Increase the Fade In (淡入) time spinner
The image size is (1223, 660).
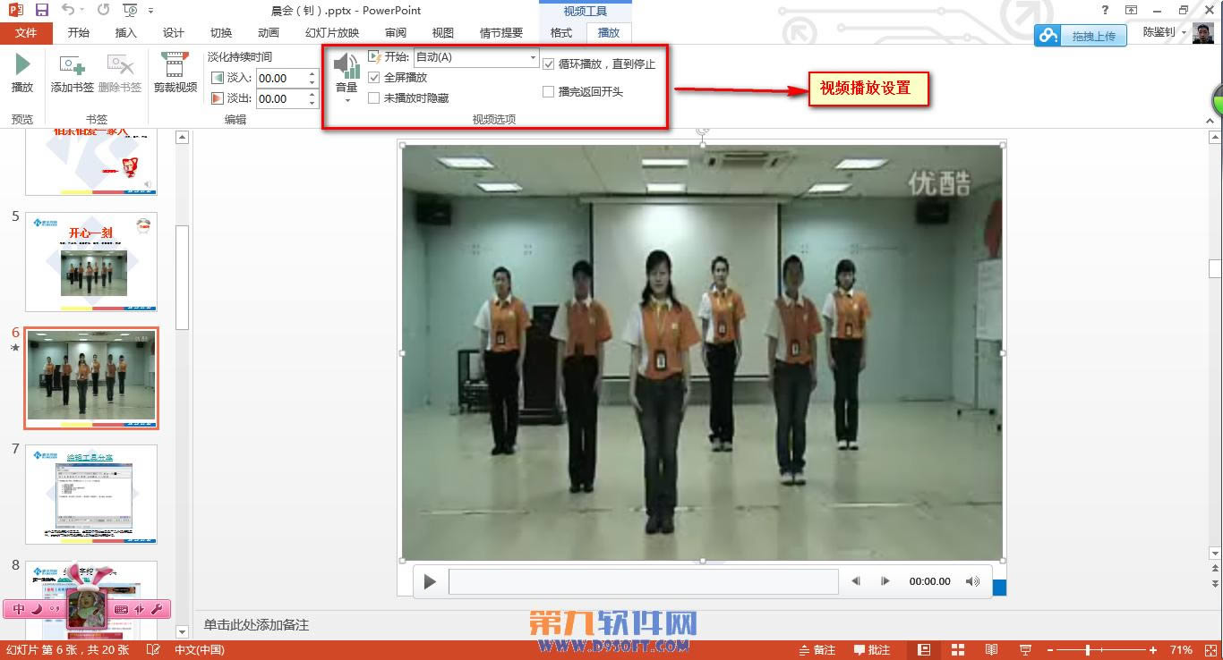click(312, 74)
